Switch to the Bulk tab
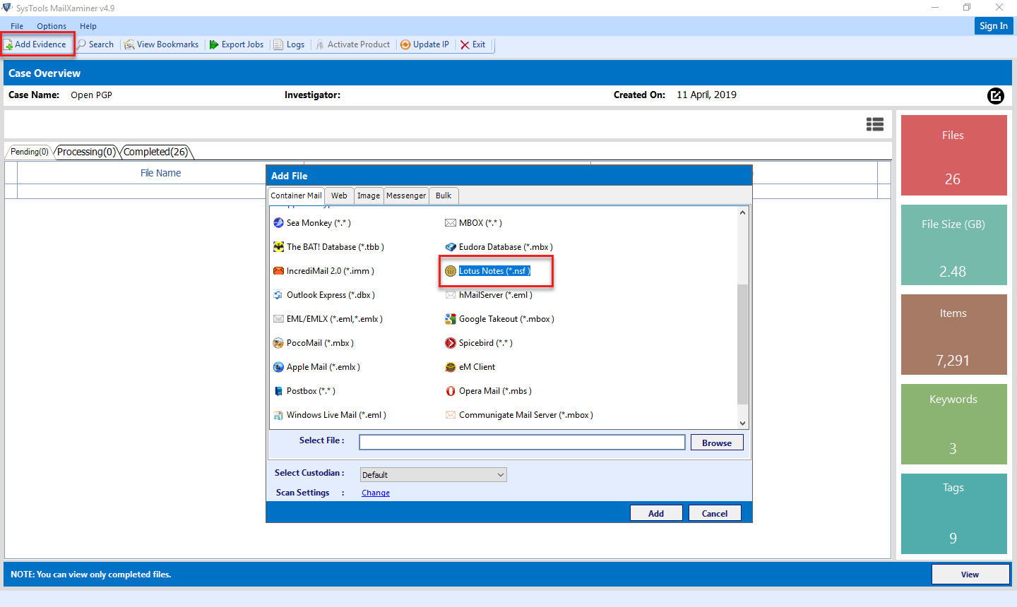The height and width of the screenshot is (607, 1017). coord(444,196)
